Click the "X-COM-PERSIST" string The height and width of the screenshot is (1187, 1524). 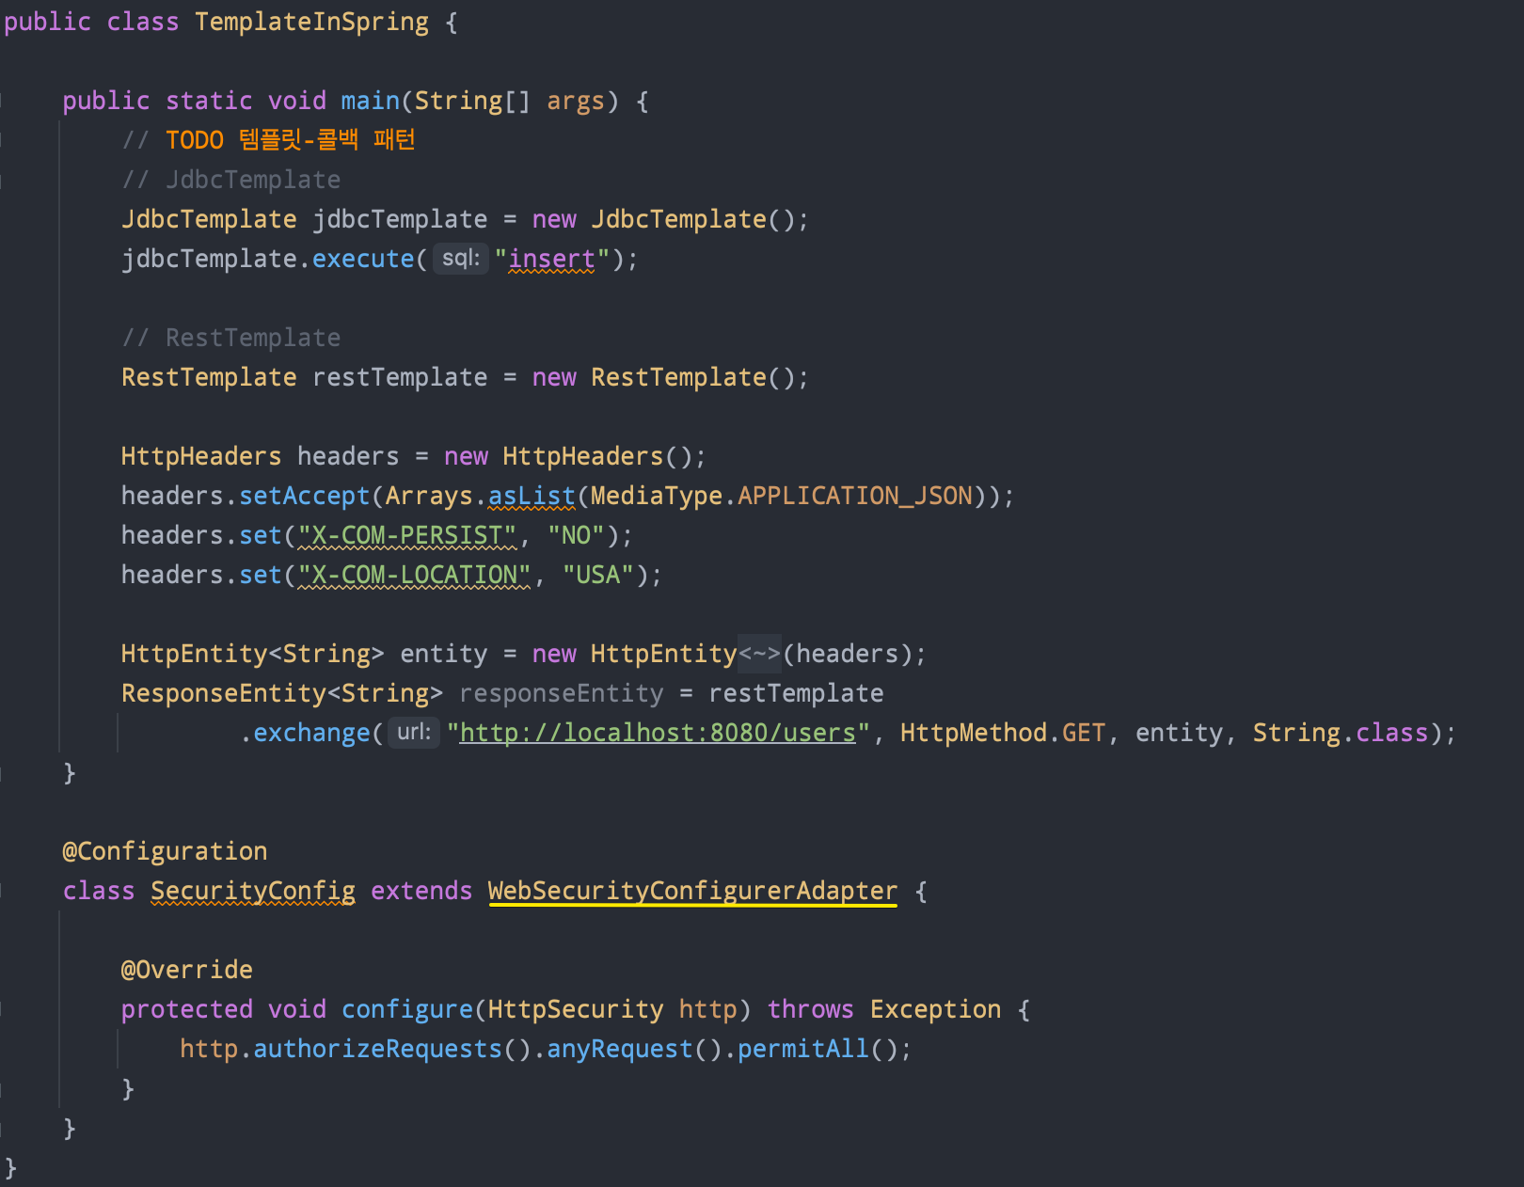pos(407,535)
